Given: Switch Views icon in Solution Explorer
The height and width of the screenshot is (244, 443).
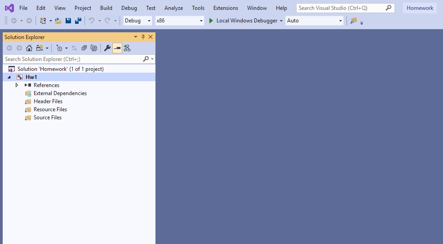Looking at the screenshot, I should coord(40,48).
